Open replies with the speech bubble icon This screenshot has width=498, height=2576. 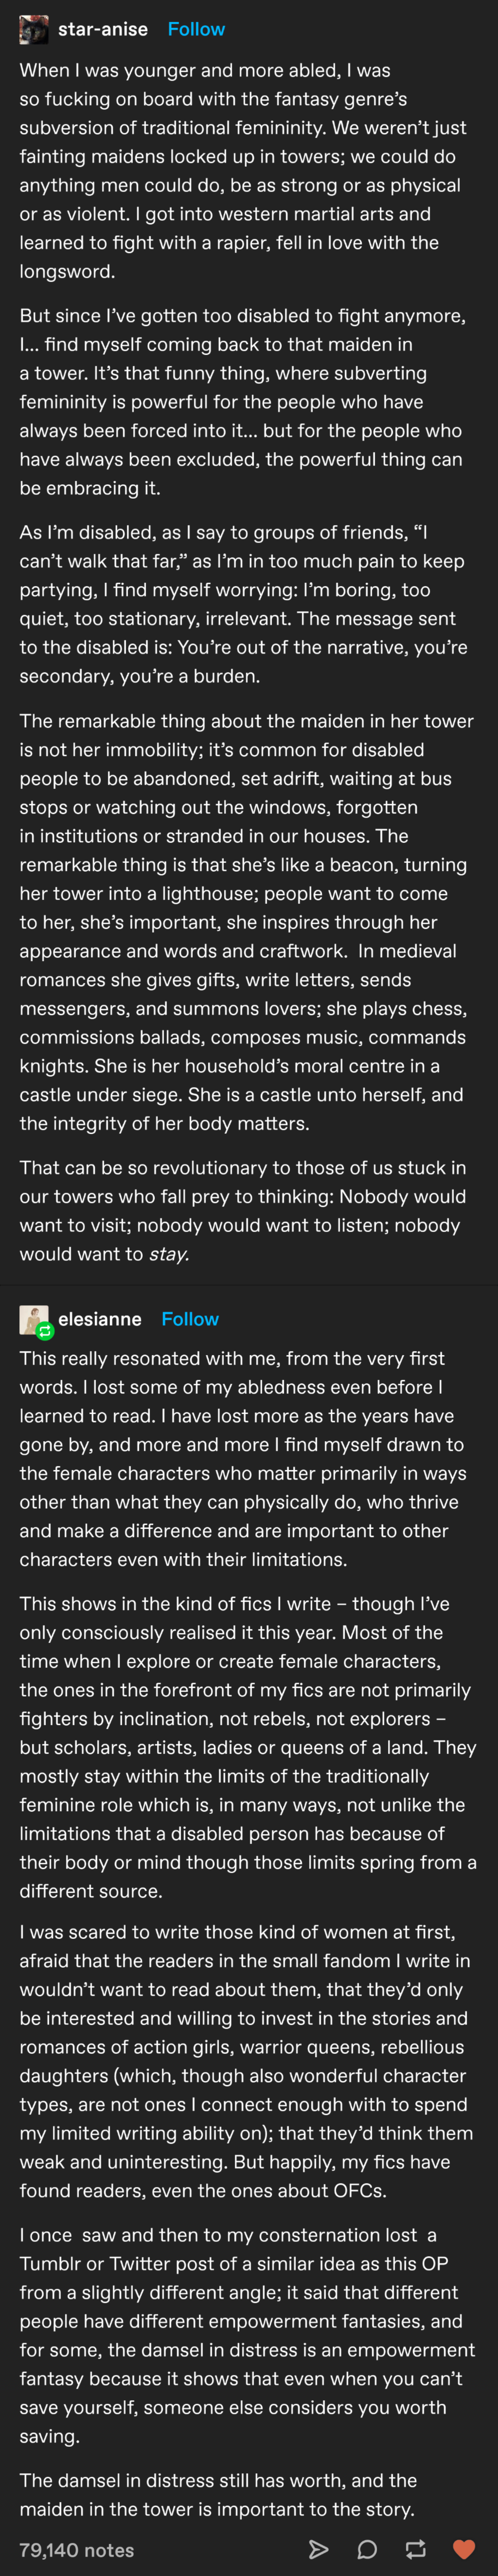[367, 2549]
